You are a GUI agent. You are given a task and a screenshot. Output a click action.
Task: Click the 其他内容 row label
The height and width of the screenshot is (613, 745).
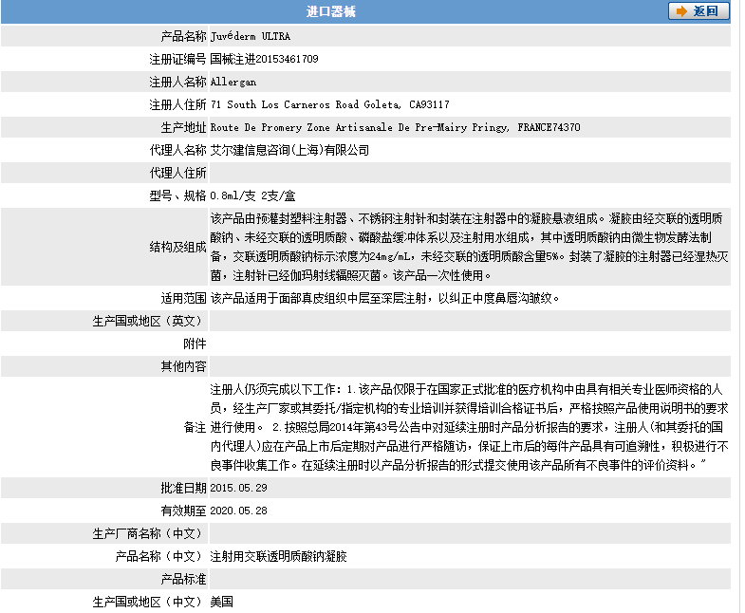(x=183, y=366)
